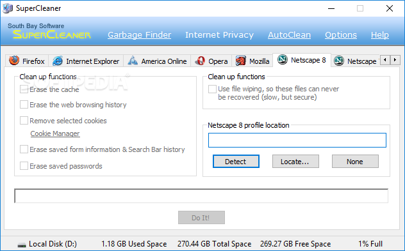Open Garbage Finder section
405x251 pixels.
pos(140,34)
